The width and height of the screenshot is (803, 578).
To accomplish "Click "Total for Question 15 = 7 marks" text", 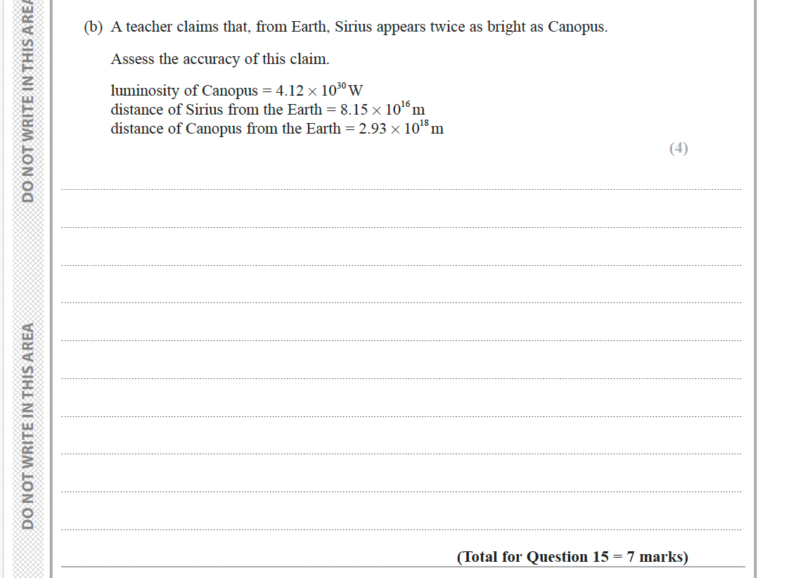I will coord(572,557).
